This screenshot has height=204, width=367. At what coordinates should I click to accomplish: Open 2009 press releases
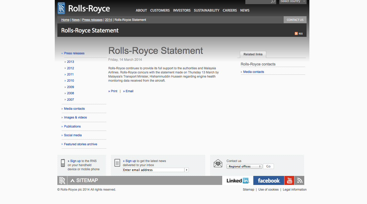pos(70,87)
